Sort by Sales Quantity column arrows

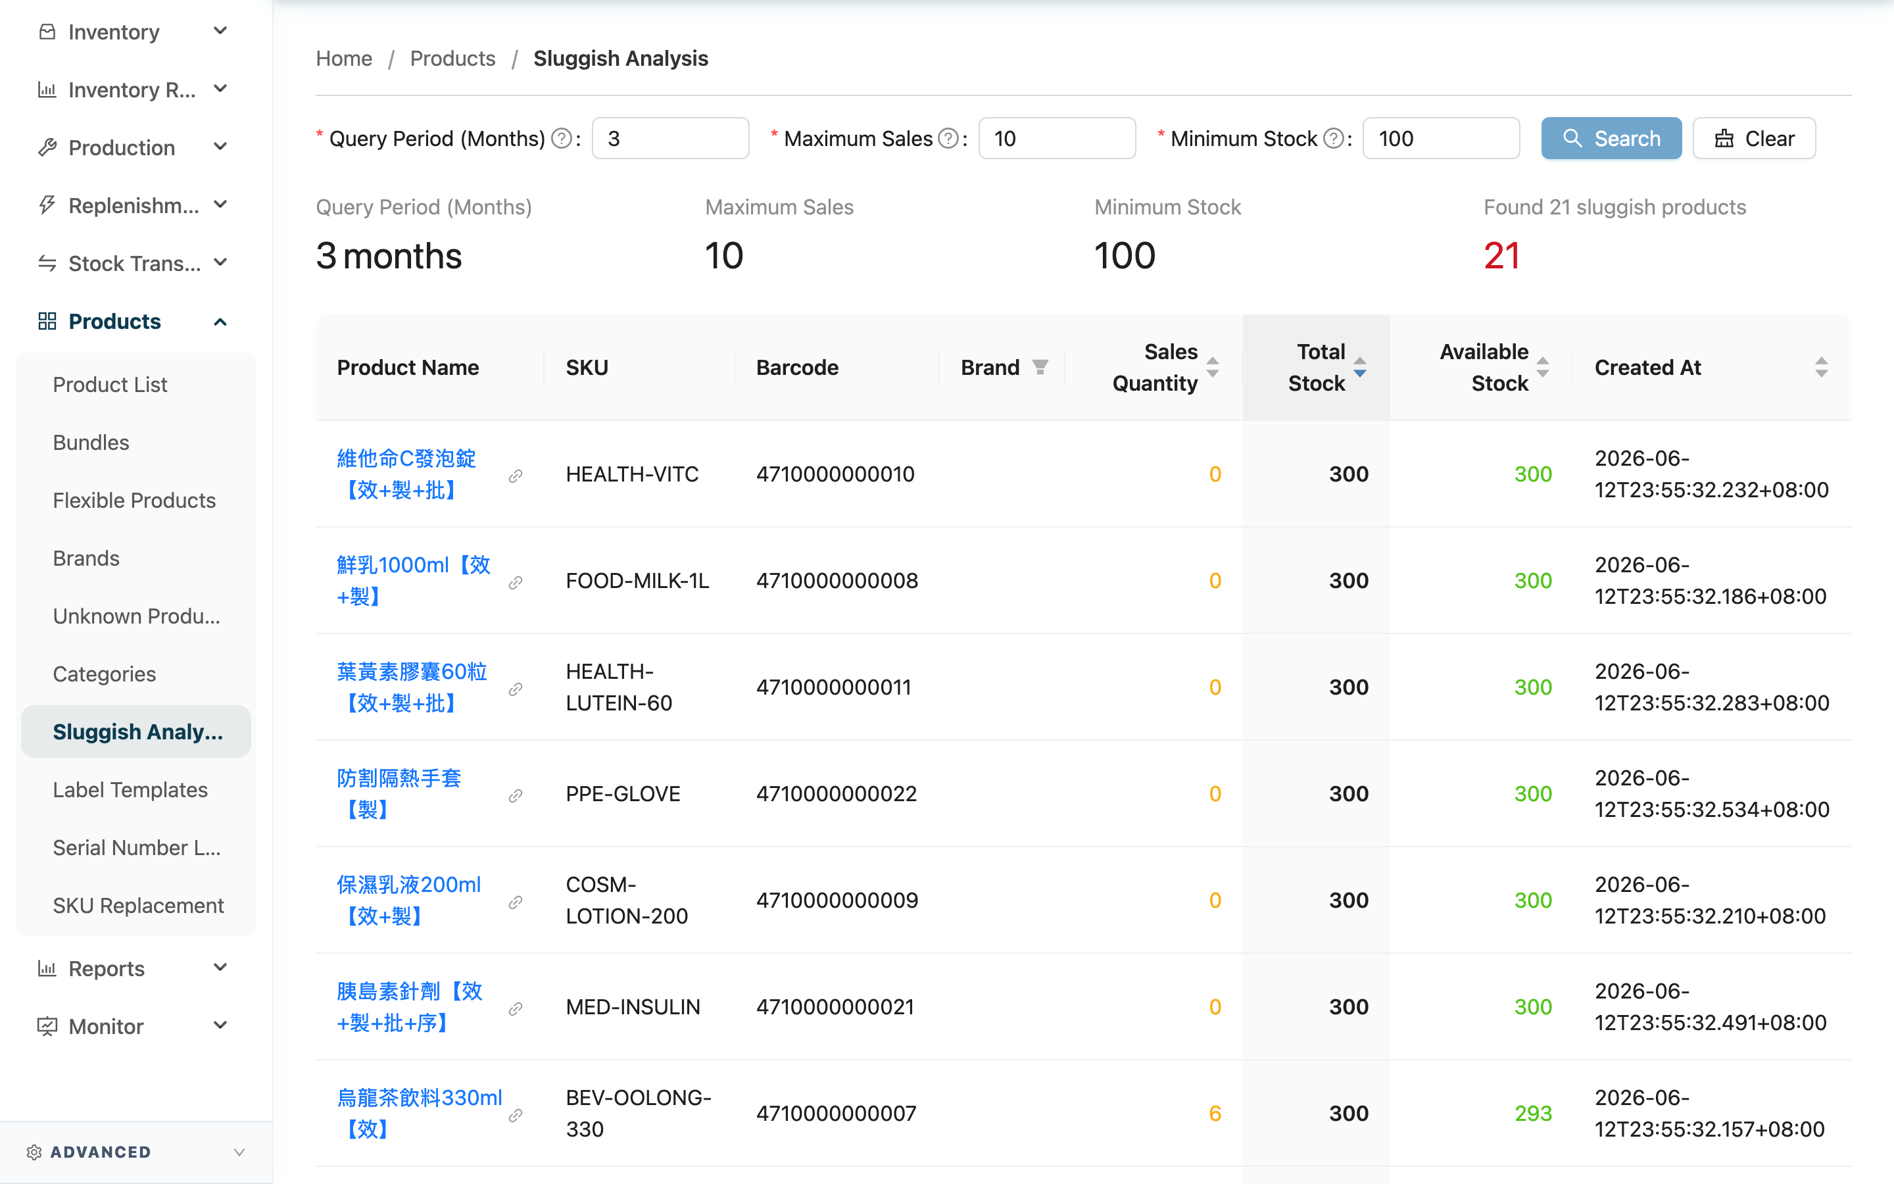pos(1212,367)
